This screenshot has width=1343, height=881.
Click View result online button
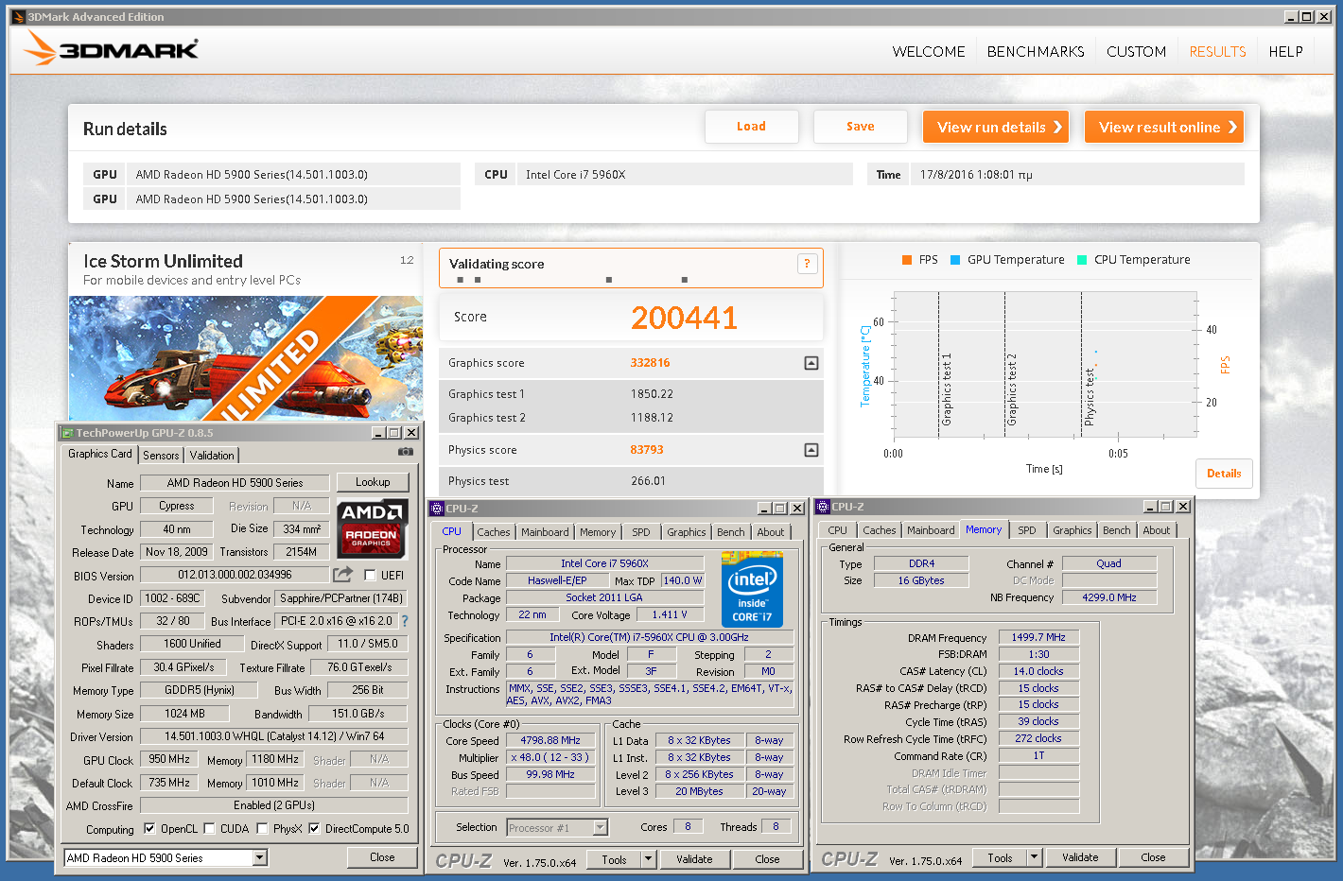(x=1164, y=127)
